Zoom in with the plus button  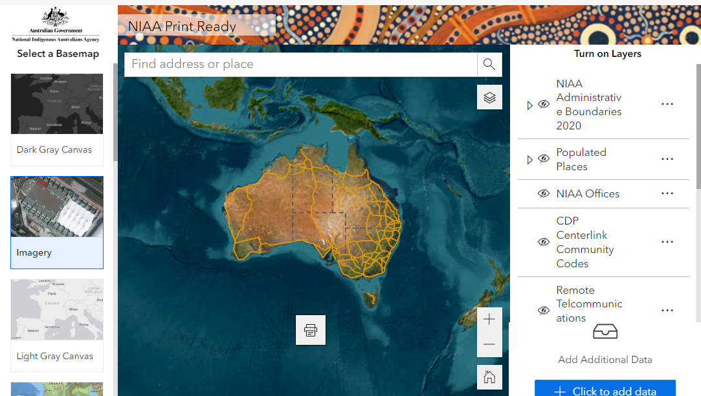click(x=489, y=320)
